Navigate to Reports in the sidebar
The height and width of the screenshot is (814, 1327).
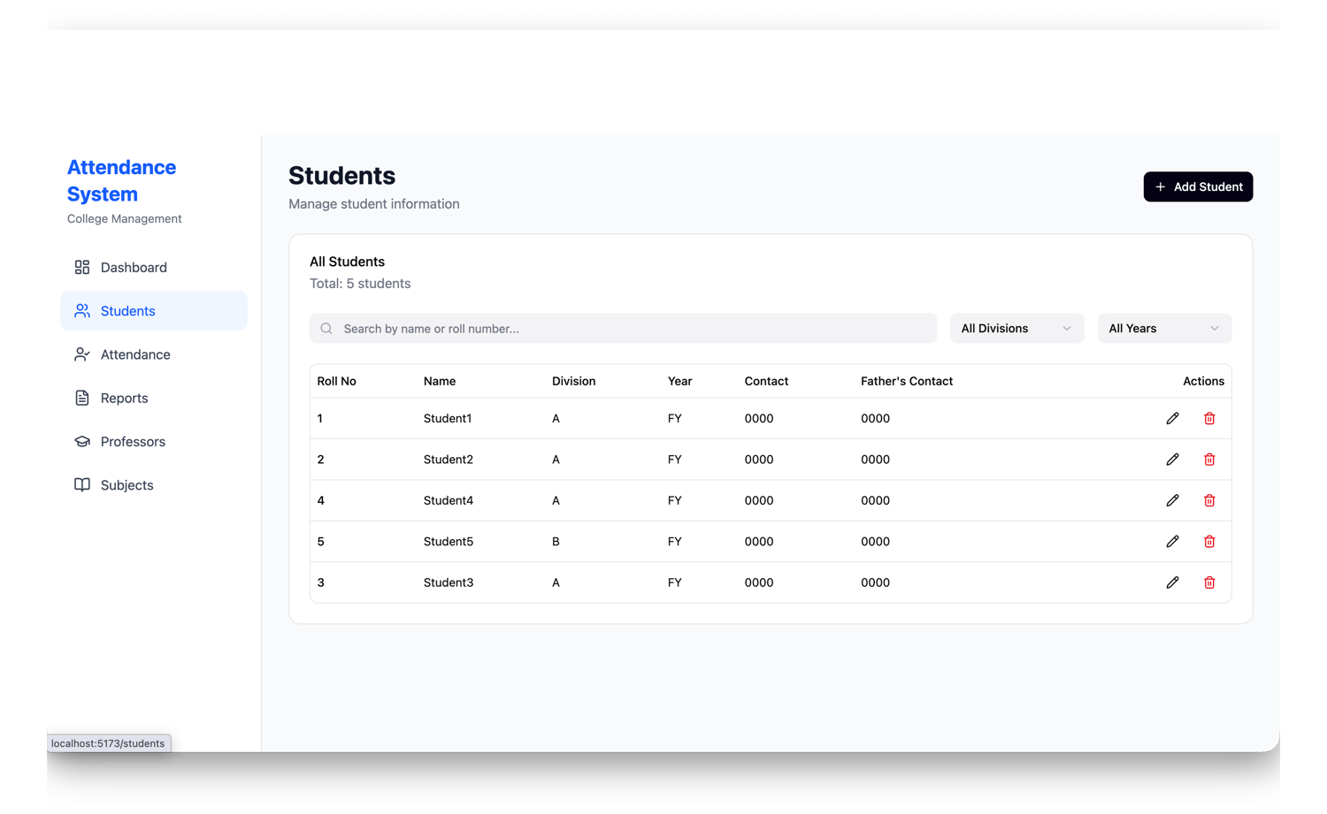coord(125,399)
